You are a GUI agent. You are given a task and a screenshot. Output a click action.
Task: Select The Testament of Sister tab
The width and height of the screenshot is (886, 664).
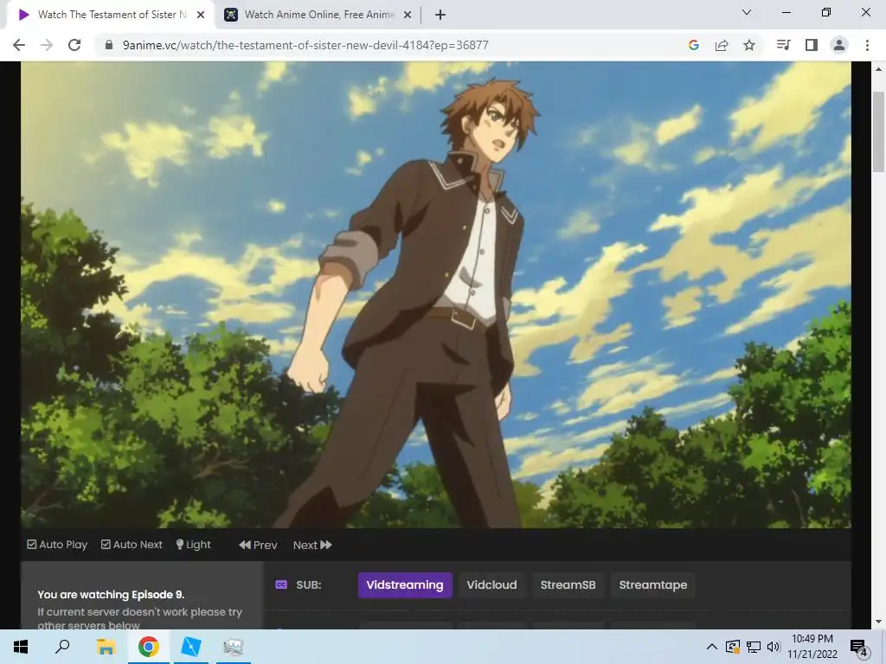click(110, 15)
